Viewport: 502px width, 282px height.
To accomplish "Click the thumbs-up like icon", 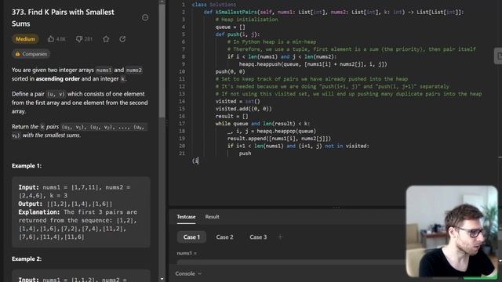I will click(x=51, y=39).
